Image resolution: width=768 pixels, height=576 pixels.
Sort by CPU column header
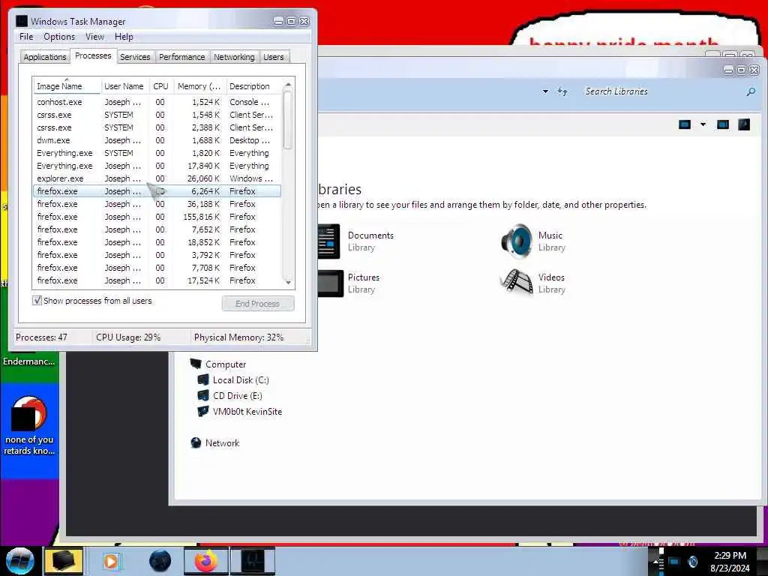click(160, 86)
